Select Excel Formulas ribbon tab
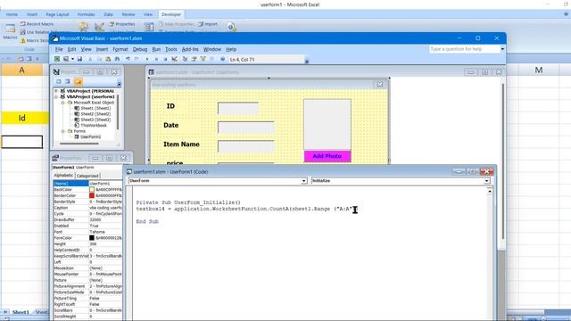 87,14
